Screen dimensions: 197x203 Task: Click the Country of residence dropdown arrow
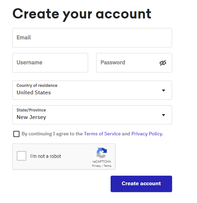point(164,90)
